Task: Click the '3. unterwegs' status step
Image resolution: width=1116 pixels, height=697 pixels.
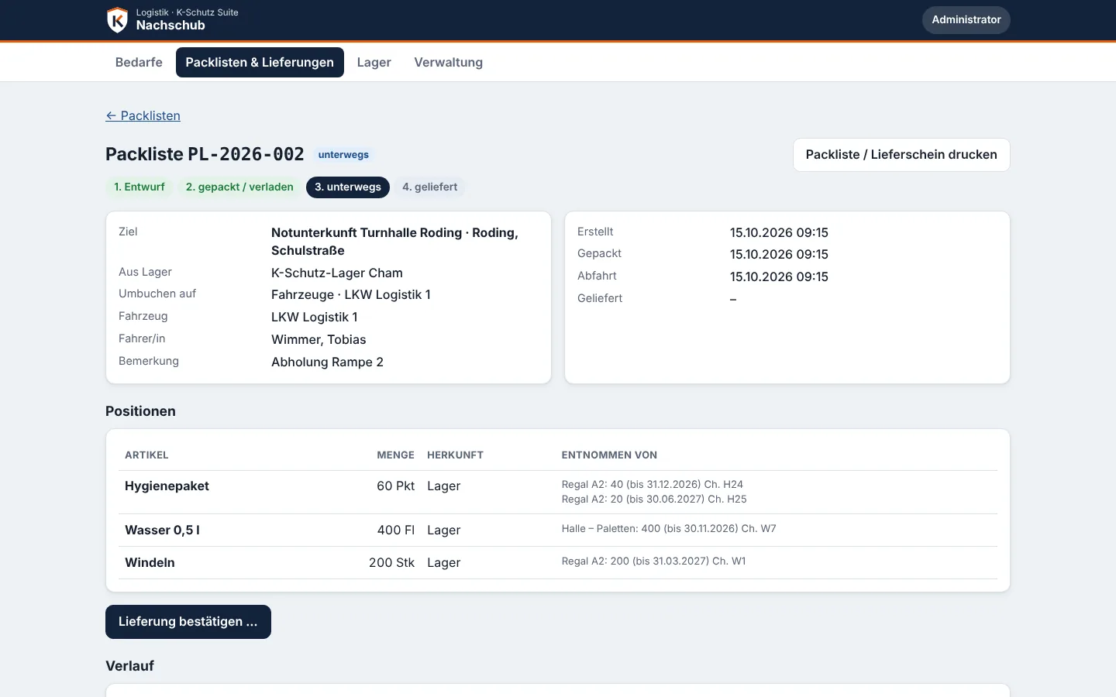Action: [348, 187]
